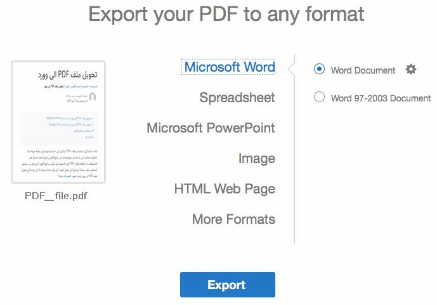Choose Word 97-2003 Document radio button
Image resolution: width=437 pixels, height=305 pixels.
(320, 98)
